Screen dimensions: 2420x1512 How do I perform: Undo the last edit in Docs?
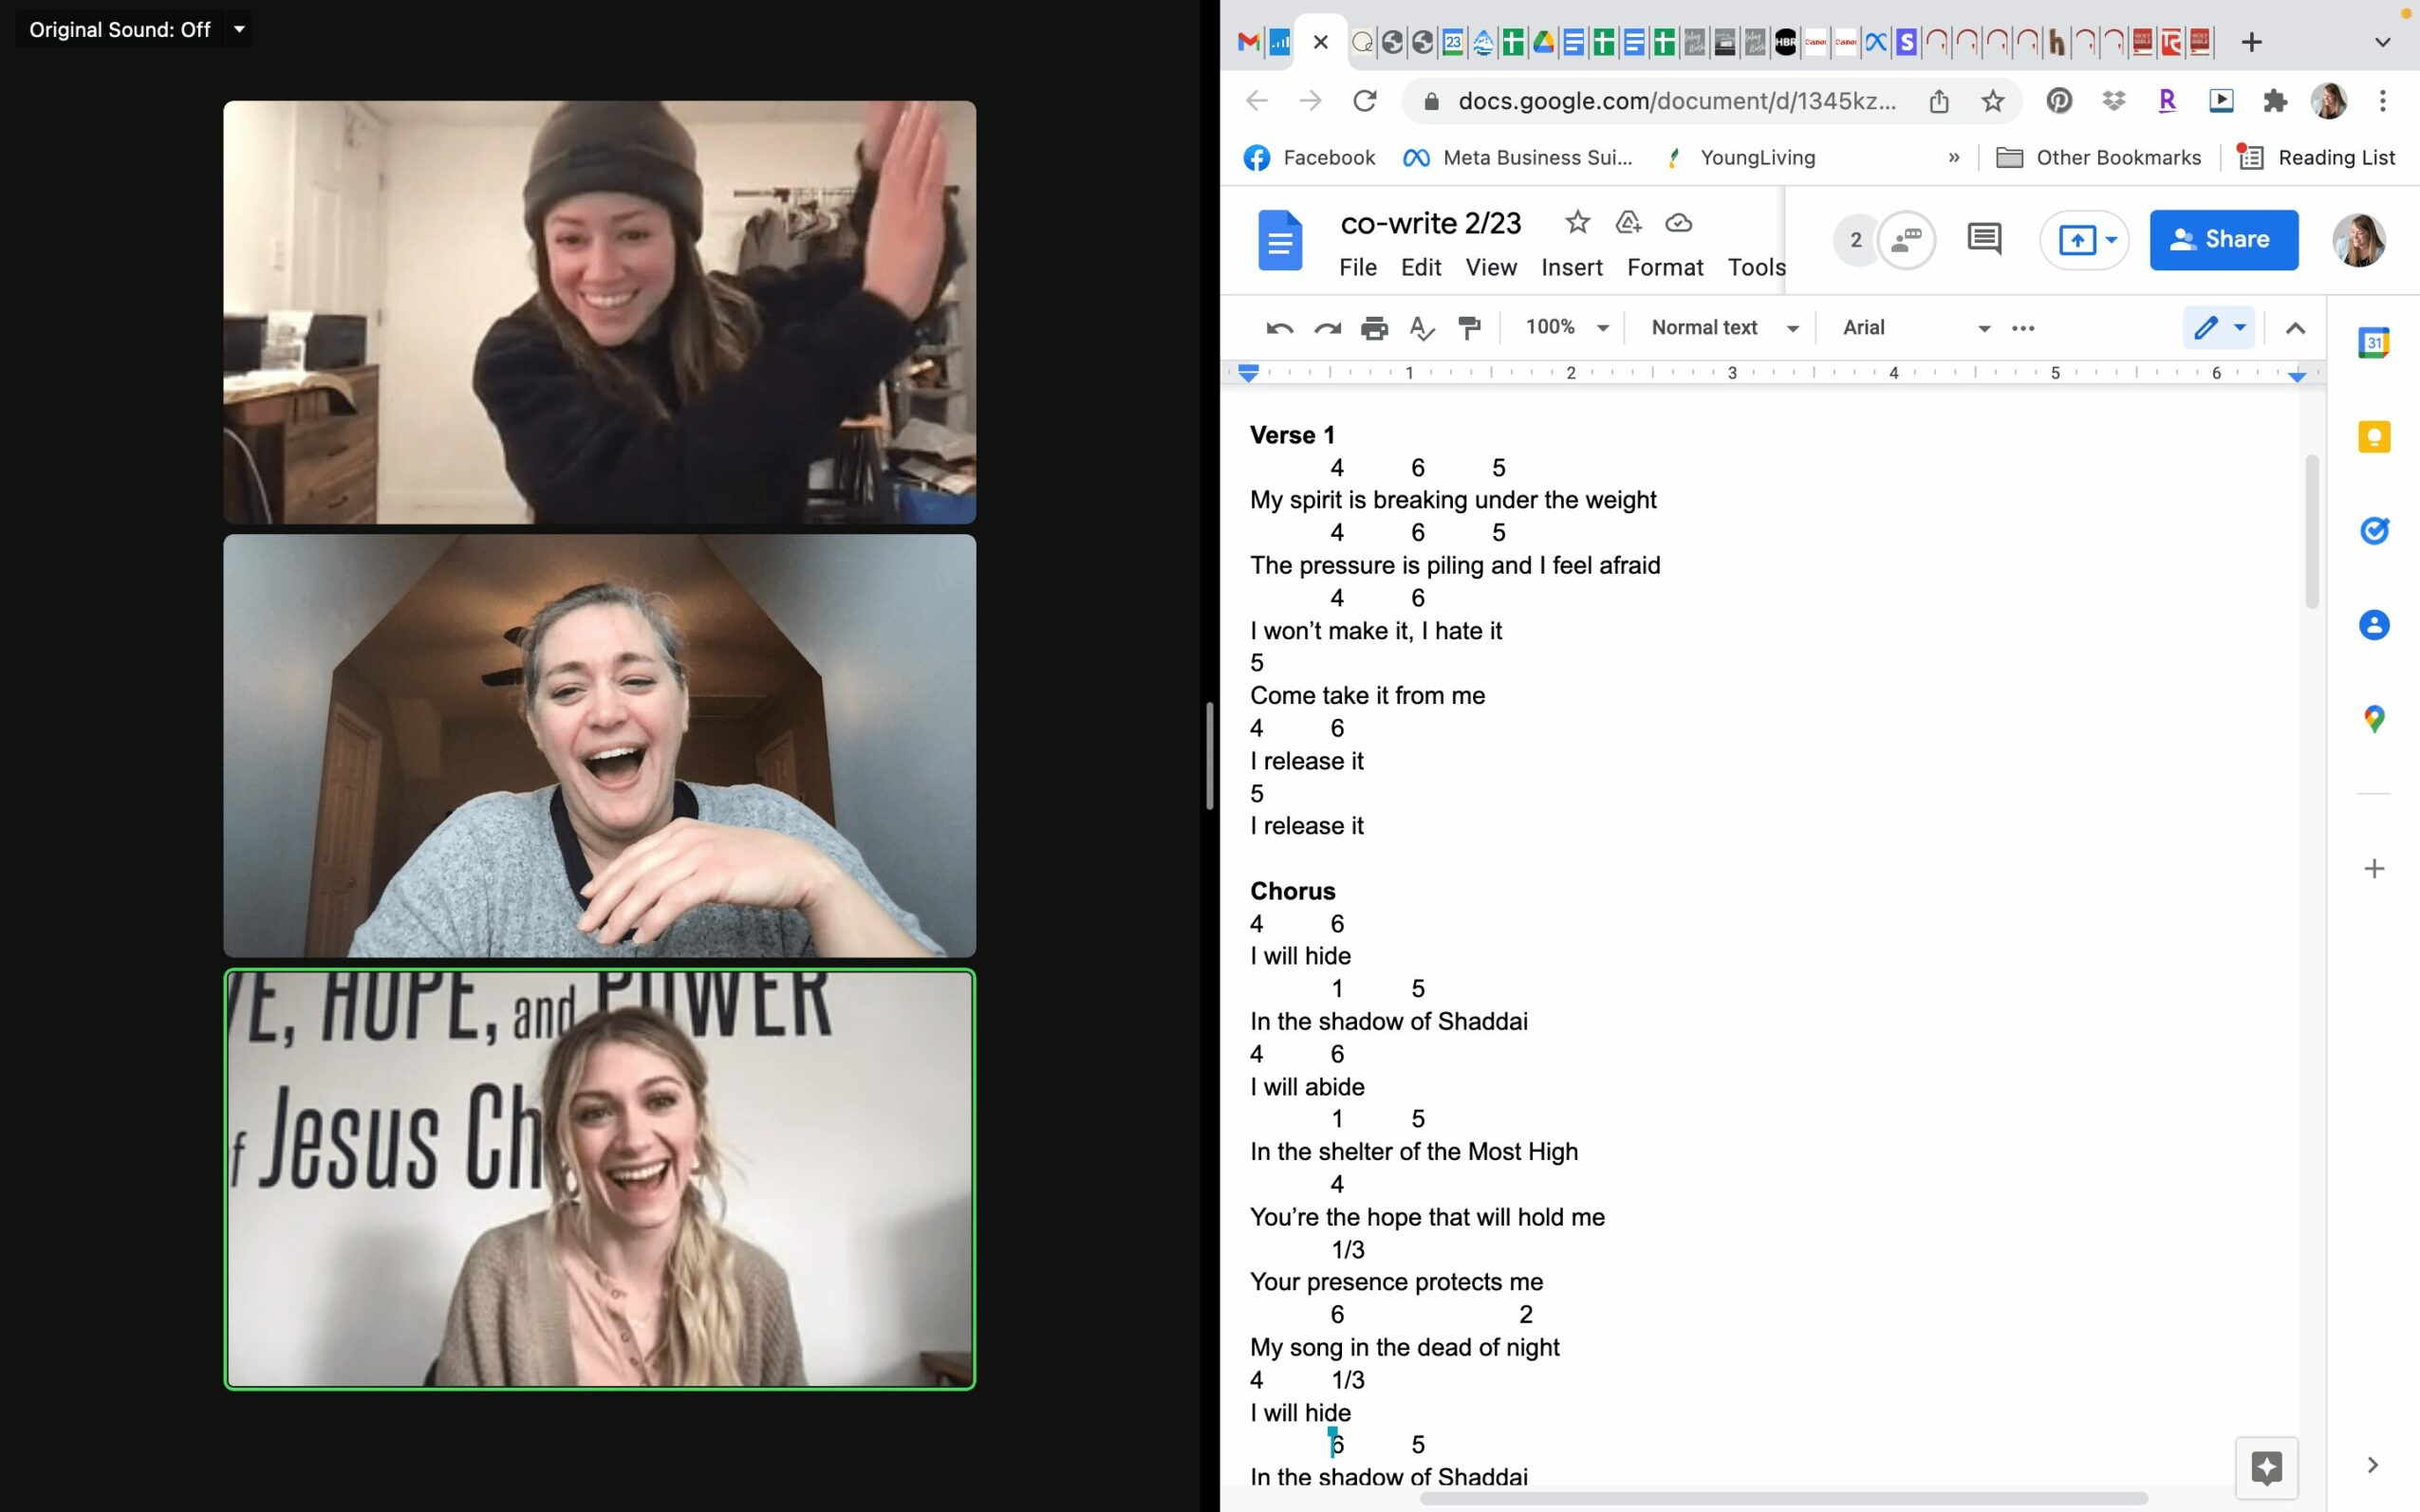tap(1279, 328)
